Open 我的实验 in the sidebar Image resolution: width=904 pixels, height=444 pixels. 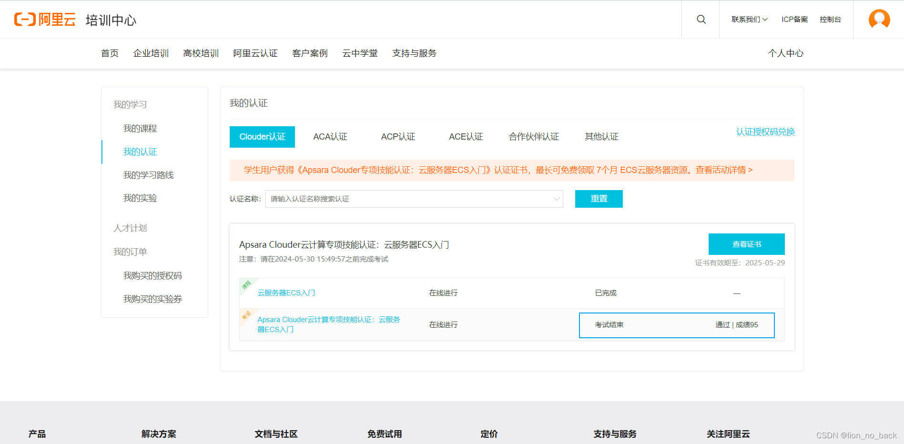pos(140,198)
